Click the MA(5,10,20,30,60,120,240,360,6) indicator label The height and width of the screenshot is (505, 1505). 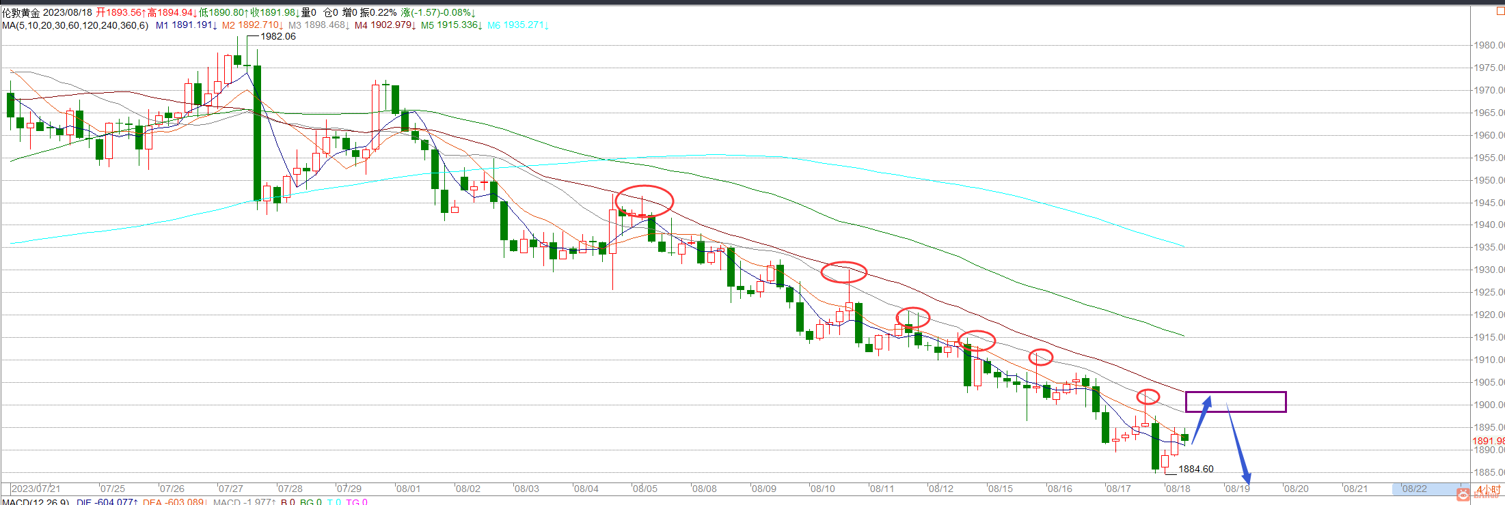[x=75, y=25]
